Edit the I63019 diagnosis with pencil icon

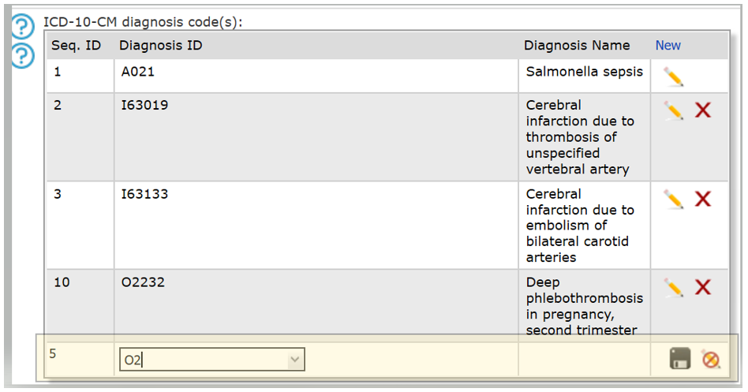[674, 110]
